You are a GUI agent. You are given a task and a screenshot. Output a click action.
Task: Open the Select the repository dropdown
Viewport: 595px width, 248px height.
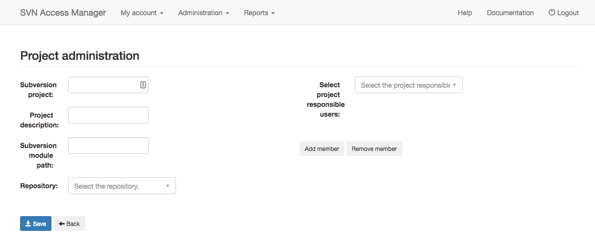pos(122,186)
